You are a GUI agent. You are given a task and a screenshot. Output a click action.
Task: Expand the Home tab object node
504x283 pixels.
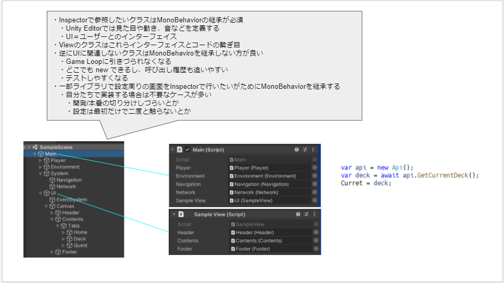tap(64, 232)
